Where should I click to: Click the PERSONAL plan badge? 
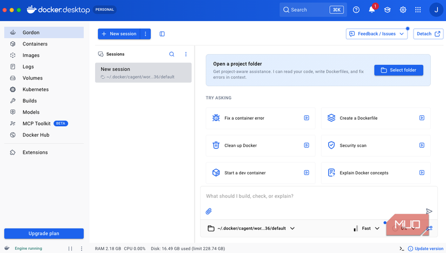coord(105,10)
